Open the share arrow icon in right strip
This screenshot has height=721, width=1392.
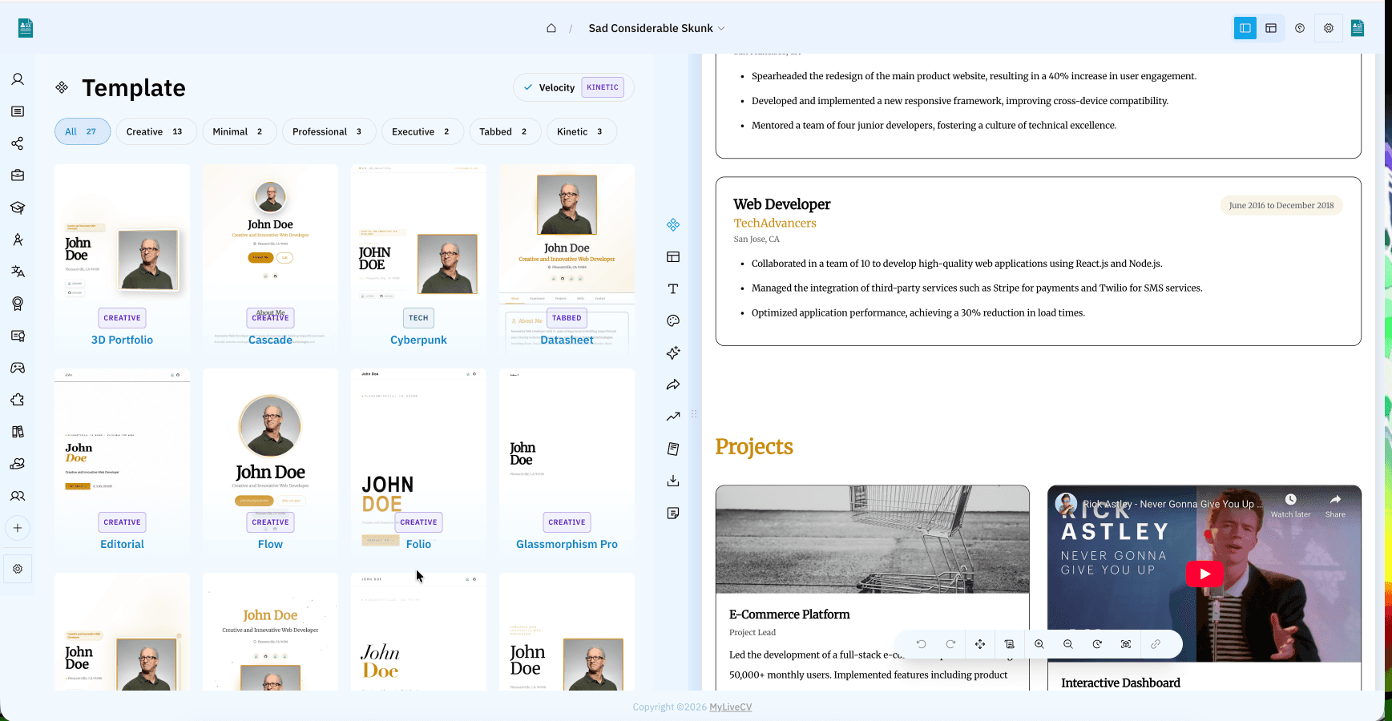[x=673, y=385]
